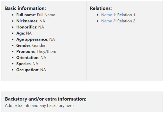Click the Honorifics list entry

tap(30, 27)
